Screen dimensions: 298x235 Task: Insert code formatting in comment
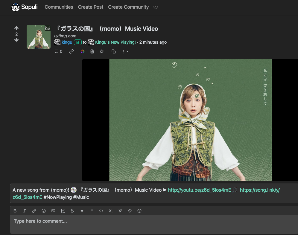[101, 211]
